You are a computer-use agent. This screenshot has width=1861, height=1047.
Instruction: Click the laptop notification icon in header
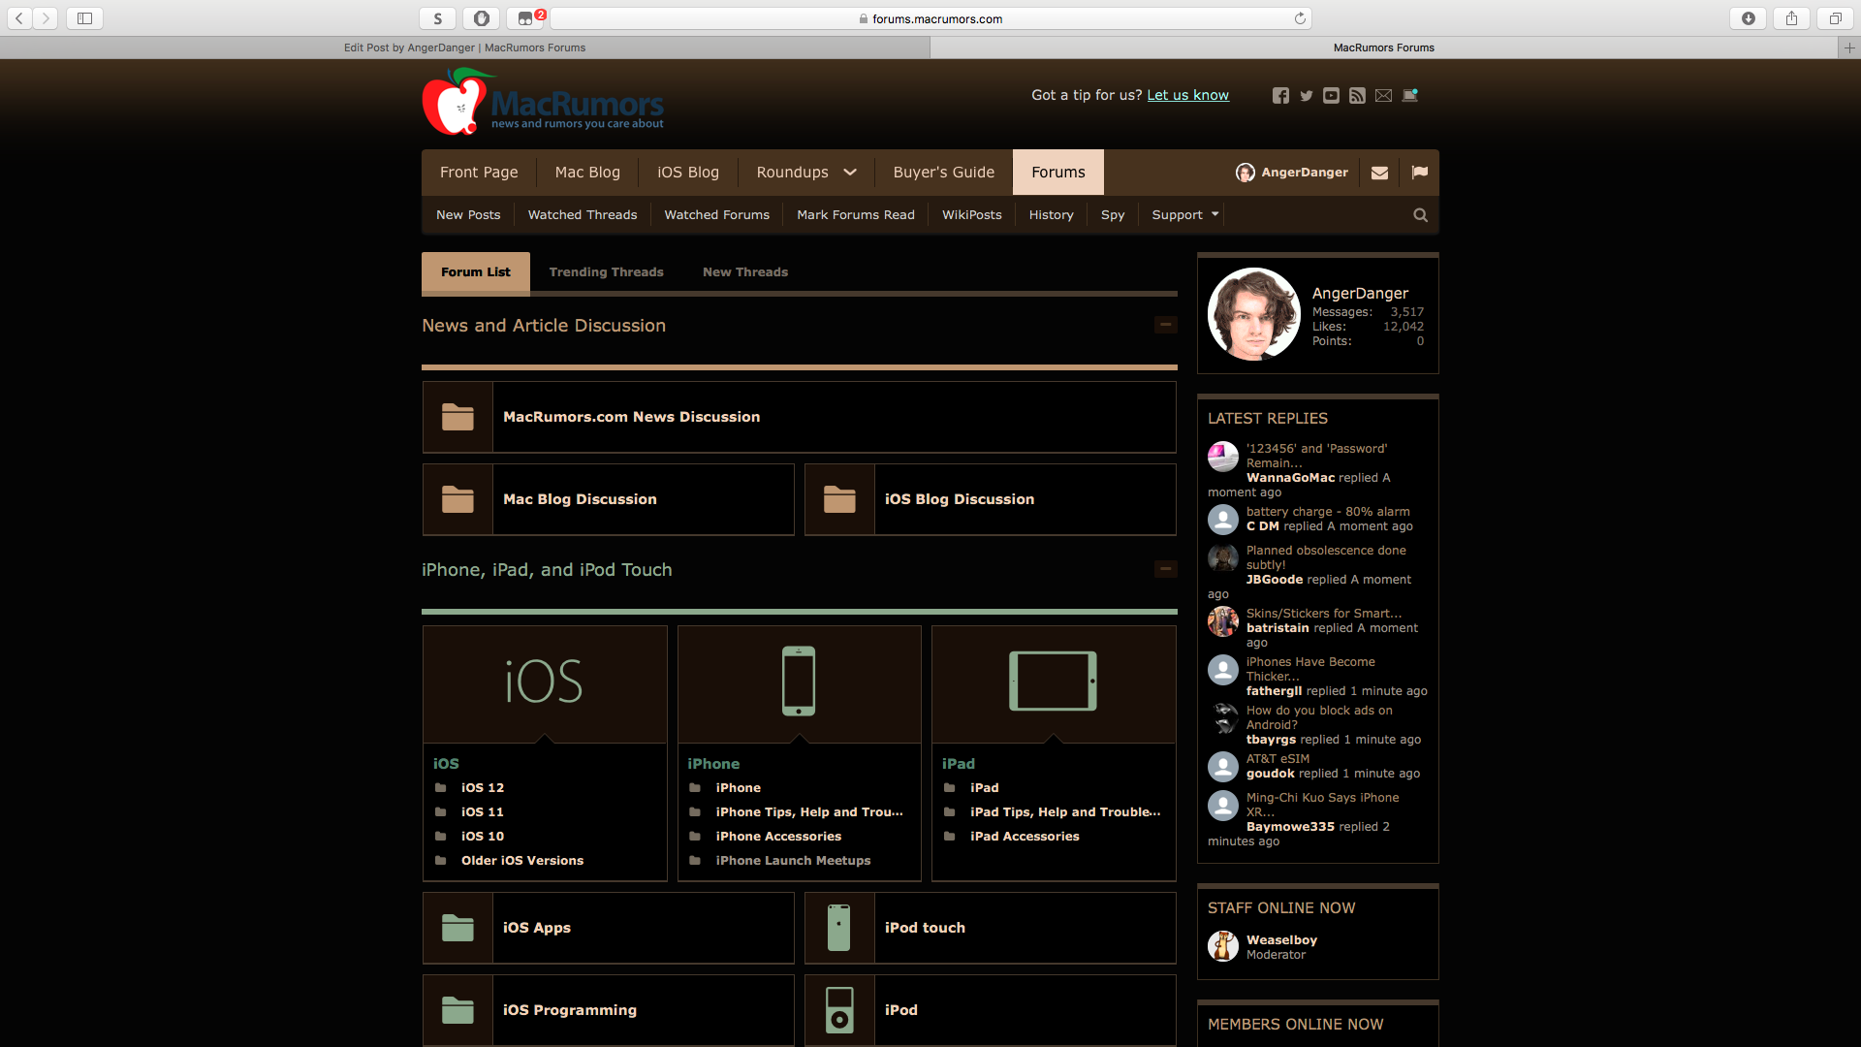click(x=1410, y=95)
